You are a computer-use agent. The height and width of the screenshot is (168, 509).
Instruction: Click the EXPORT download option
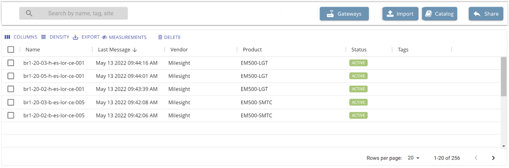point(86,37)
